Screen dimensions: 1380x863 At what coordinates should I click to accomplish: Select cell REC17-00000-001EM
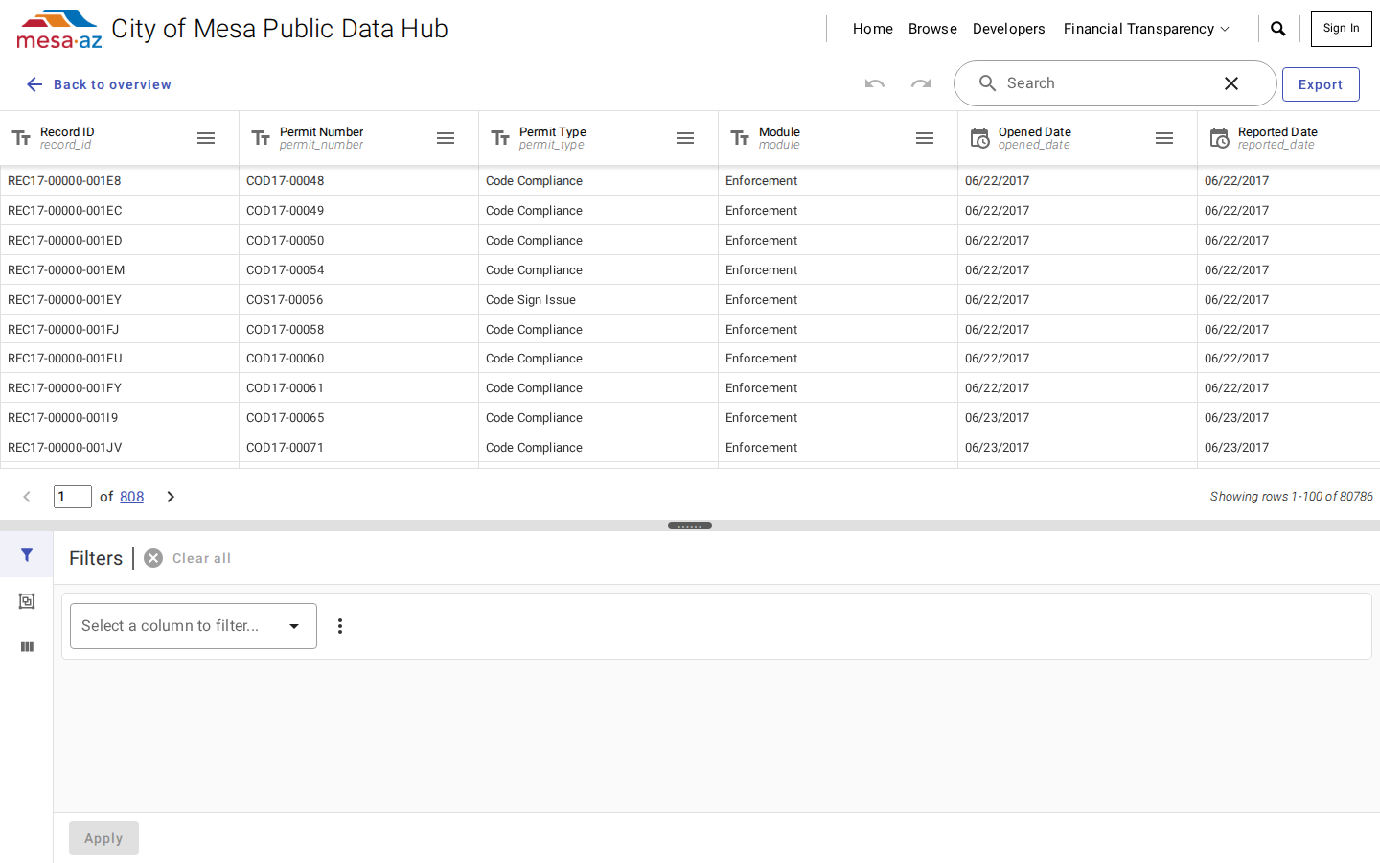pos(120,269)
